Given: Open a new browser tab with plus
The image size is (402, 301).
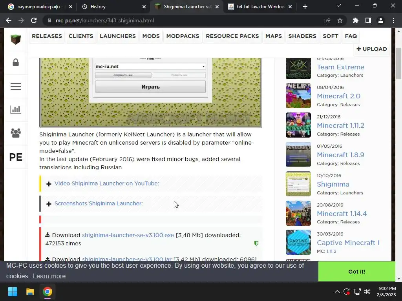Looking at the screenshot, I should (305, 7).
